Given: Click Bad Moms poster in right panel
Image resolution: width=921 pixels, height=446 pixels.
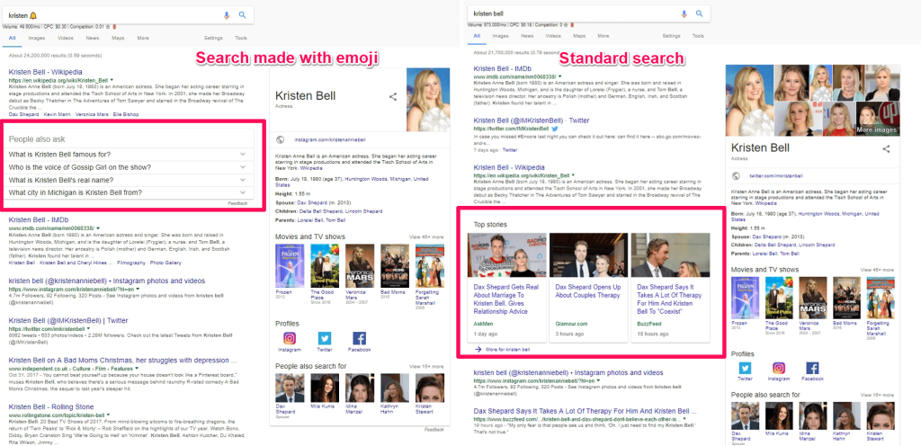Looking at the screenshot, I should point(847,298).
